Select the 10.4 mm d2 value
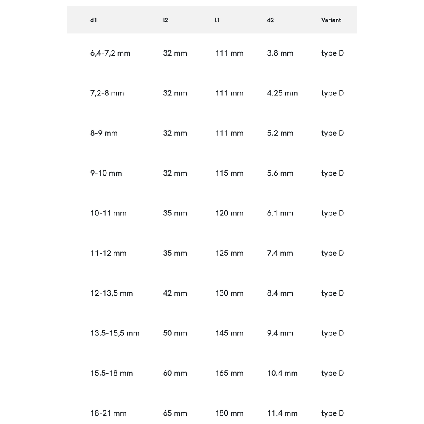424x424 pixels. [282, 374]
